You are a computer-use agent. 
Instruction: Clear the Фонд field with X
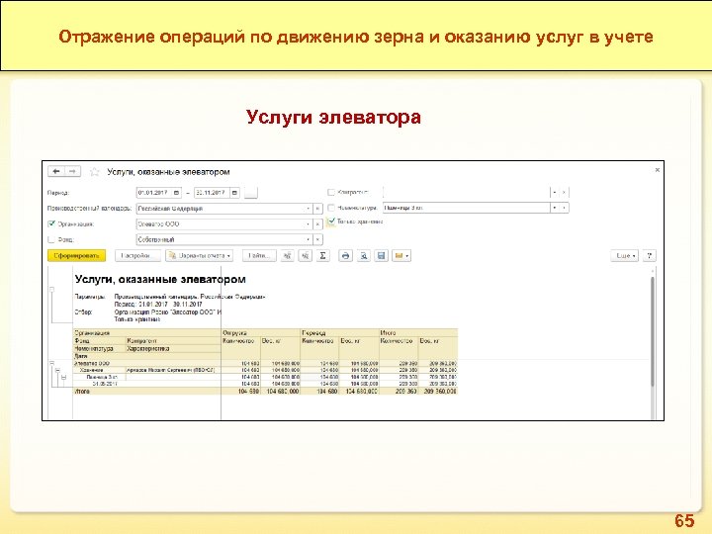[317, 239]
